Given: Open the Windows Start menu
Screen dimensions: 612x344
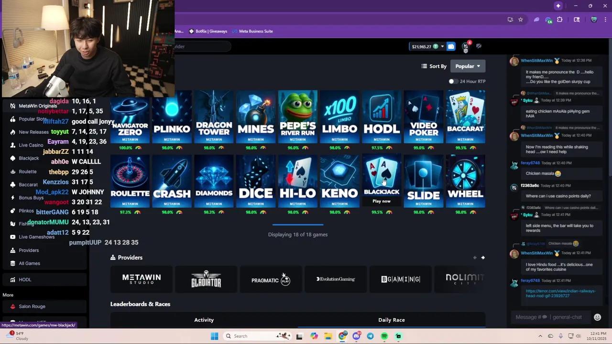Looking at the screenshot, I should pos(215,336).
